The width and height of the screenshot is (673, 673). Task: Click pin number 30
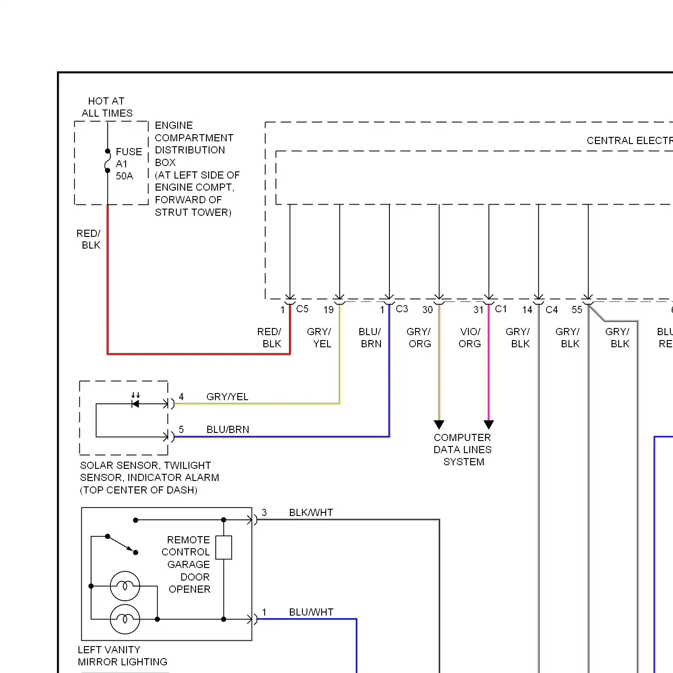[x=428, y=310]
